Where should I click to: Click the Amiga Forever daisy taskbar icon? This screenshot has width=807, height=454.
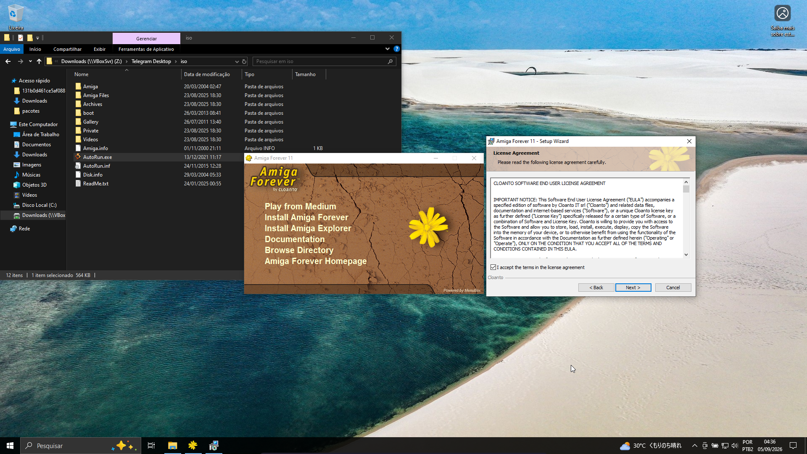[193, 446]
